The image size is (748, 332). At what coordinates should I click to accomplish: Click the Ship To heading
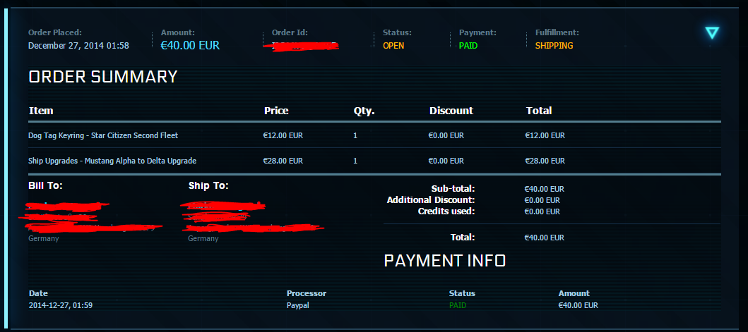[208, 185]
